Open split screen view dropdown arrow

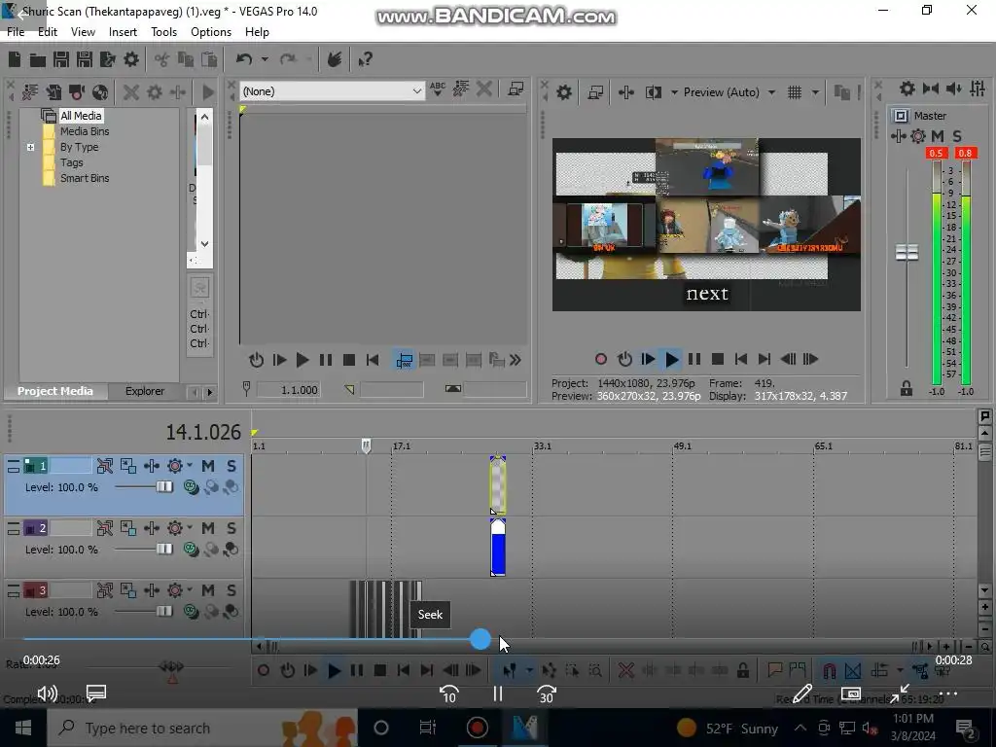click(x=674, y=92)
